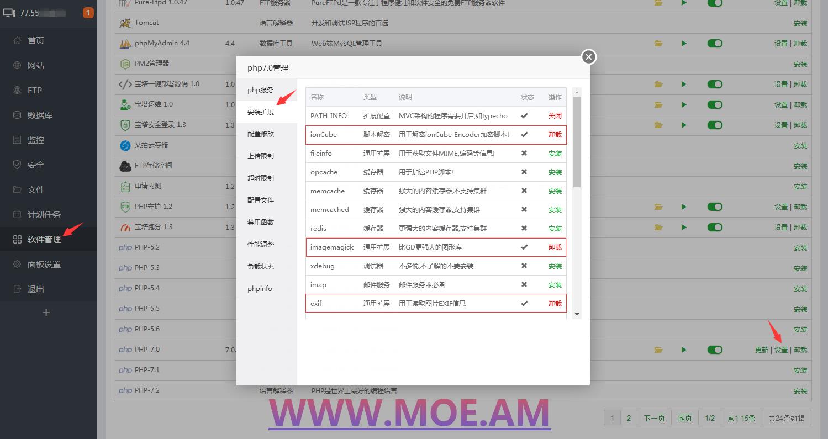This screenshot has width=828, height=439.
Task: Open the 配置文件 tab in dialog
Action: 267,200
